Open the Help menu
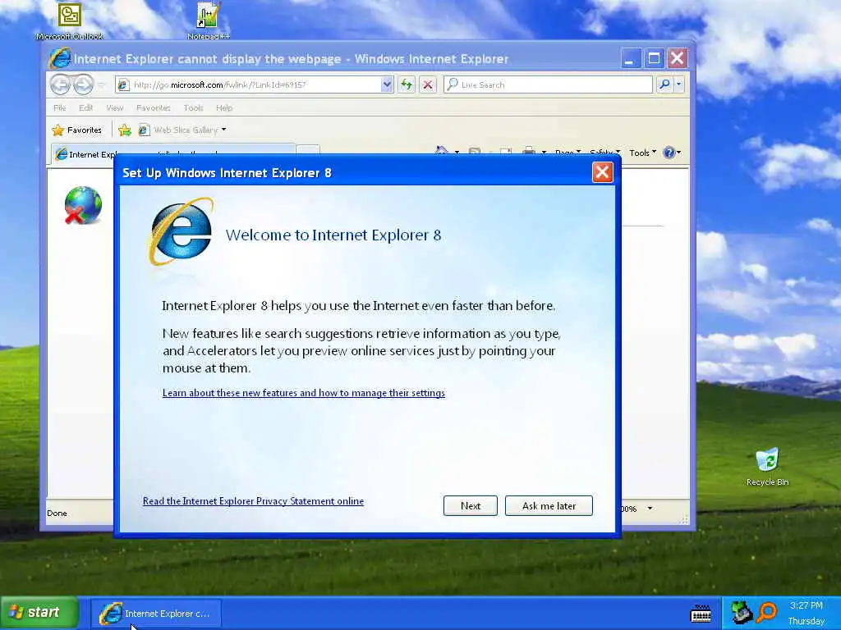Image resolution: width=841 pixels, height=630 pixels. point(224,107)
